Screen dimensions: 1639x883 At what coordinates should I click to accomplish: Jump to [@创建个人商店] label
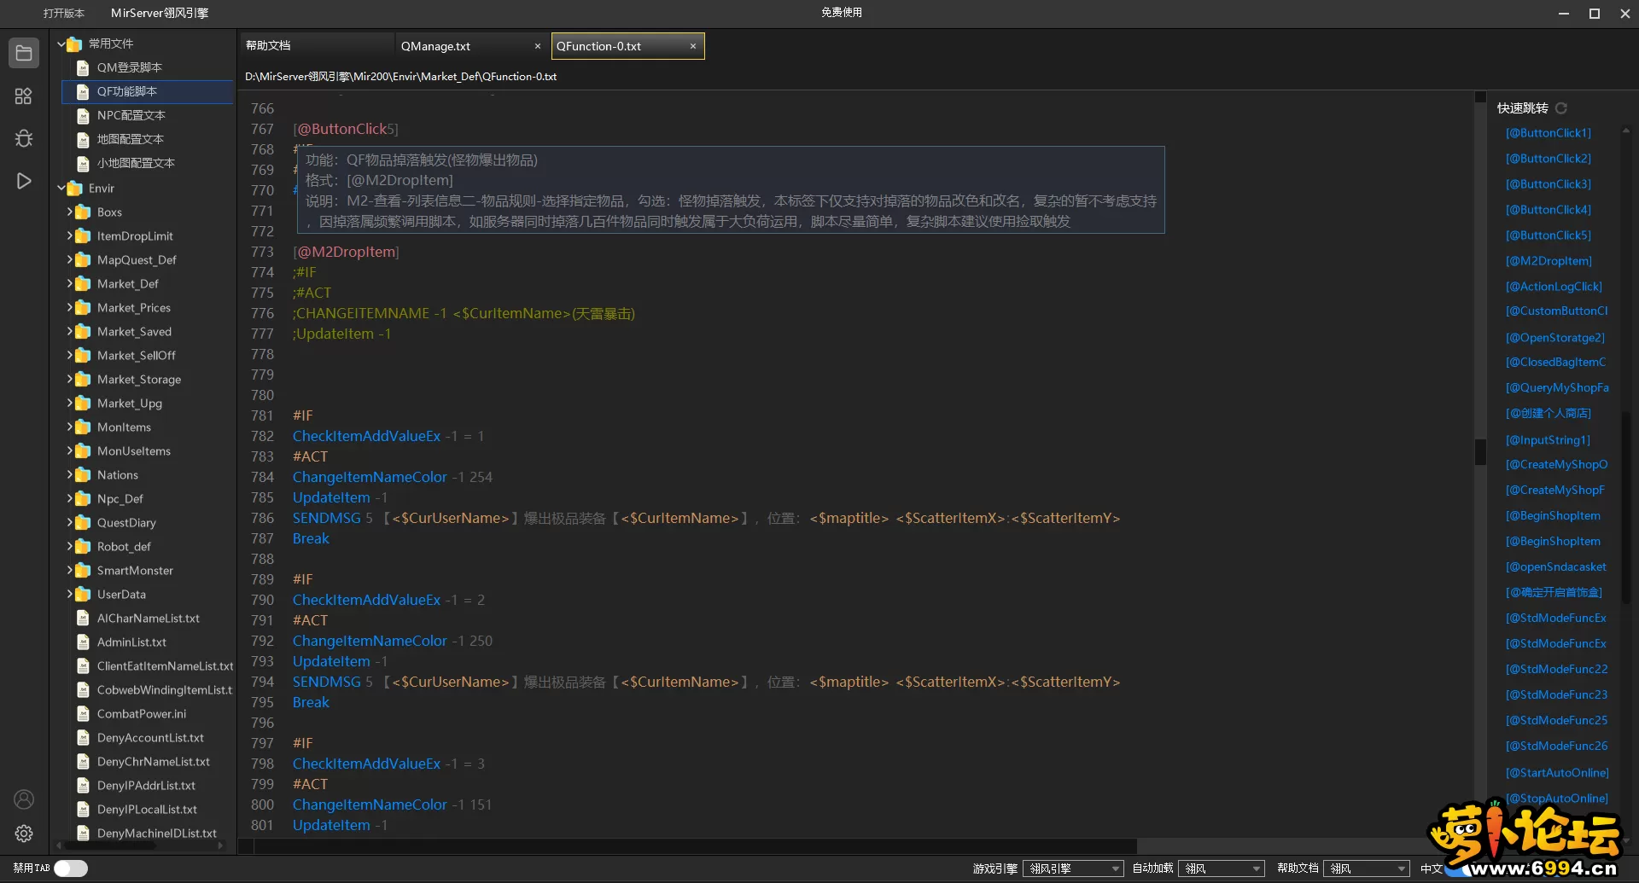click(1549, 414)
